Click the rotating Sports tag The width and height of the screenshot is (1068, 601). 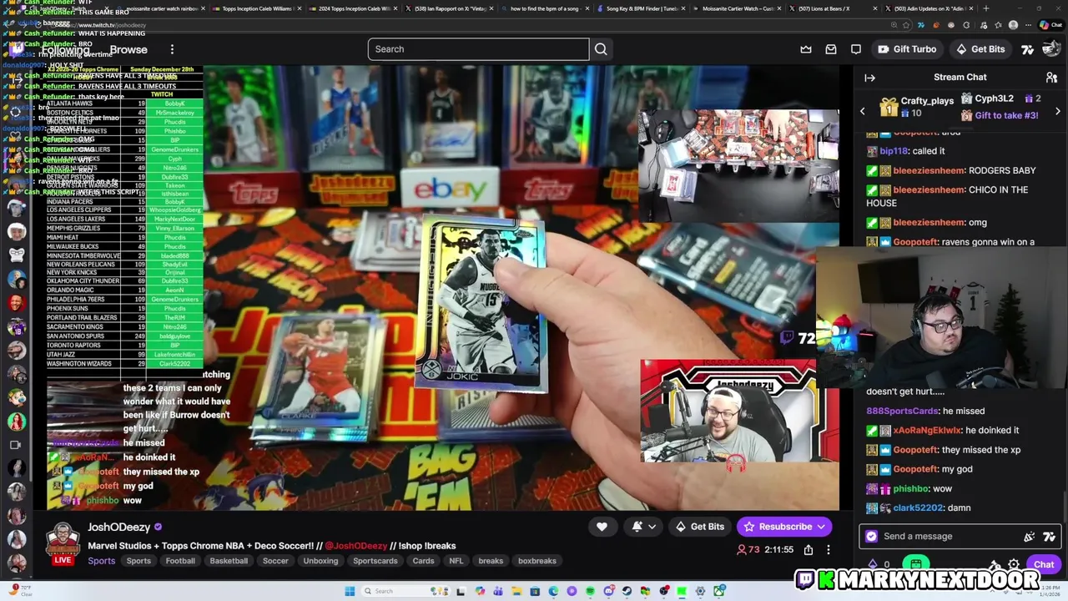click(x=139, y=561)
